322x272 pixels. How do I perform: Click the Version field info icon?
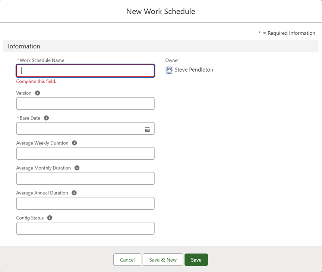tap(37, 93)
